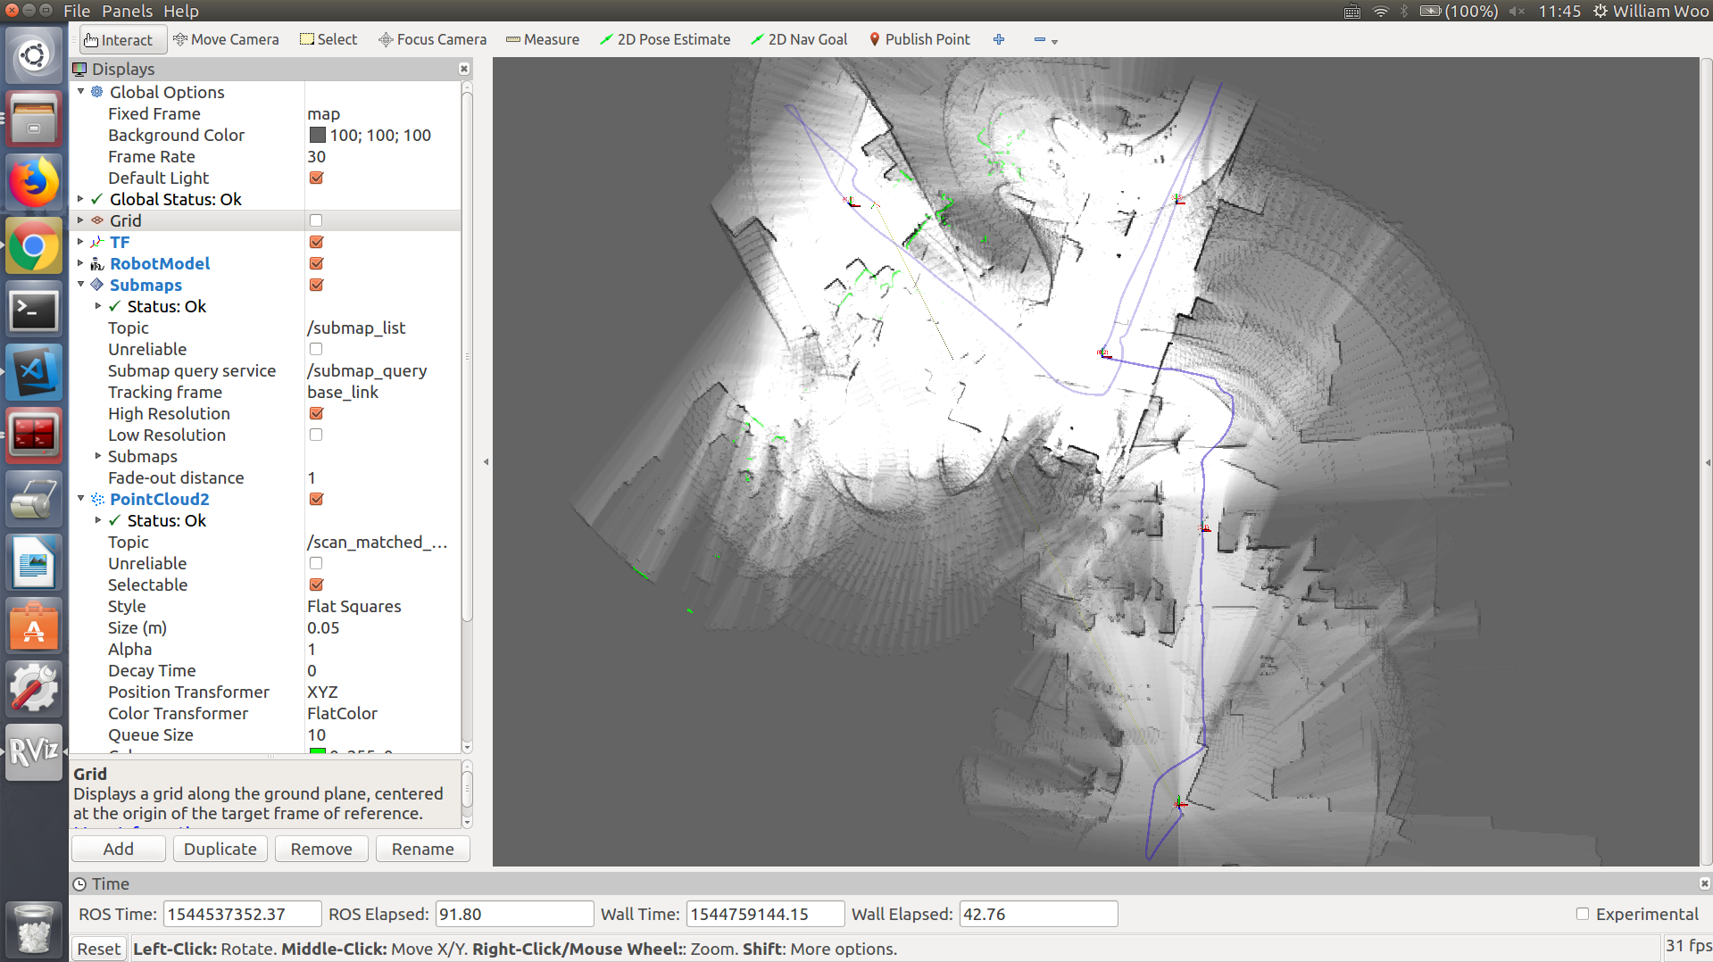Viewport: 1713px width, 962px height.
Task: Select the Interact tool
Action: 121,39
